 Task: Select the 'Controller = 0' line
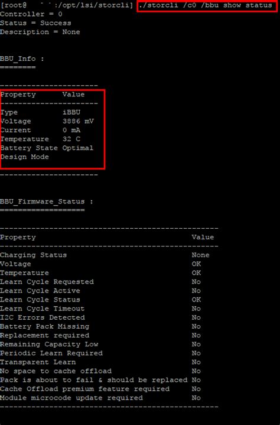coord(31,14)
